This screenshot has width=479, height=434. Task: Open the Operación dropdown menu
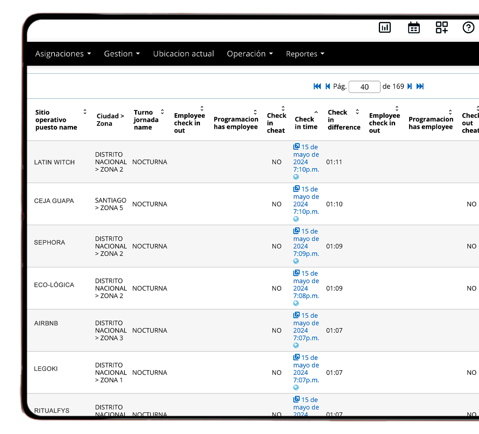(250, 54)
